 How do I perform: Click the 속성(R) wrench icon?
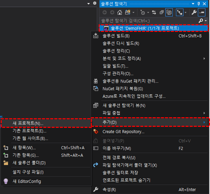pos(96,190)
